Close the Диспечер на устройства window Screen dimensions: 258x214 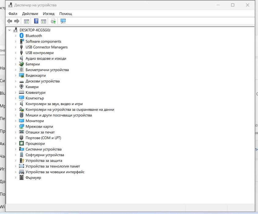tap(248, 5)
